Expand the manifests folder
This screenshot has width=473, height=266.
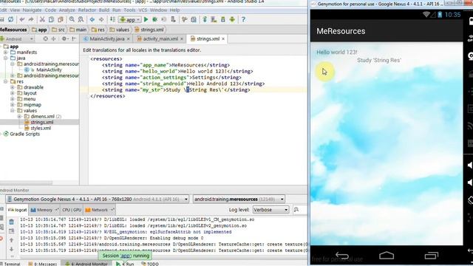[6, 52]
